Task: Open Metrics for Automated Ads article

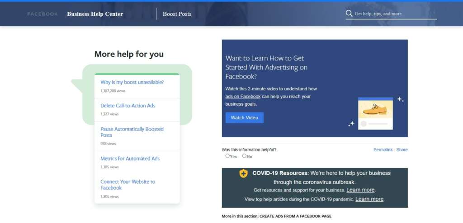Action: 130,158
